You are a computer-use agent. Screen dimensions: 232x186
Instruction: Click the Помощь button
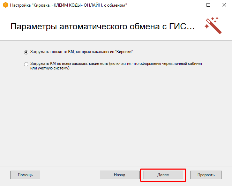(x=25, y=175)
